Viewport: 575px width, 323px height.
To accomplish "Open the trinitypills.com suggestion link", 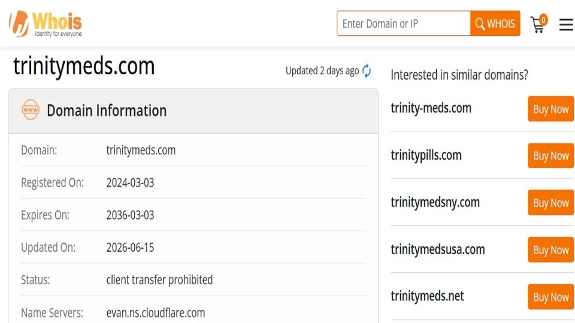I will (x=426, y=156).
